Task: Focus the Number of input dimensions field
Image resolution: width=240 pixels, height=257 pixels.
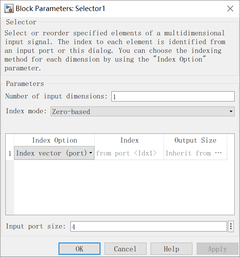Action: click(173, 97)
